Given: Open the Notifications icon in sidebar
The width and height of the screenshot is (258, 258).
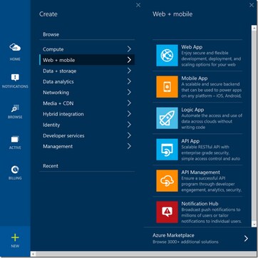Looking at the screenshot, I should [x=15, y=78].
